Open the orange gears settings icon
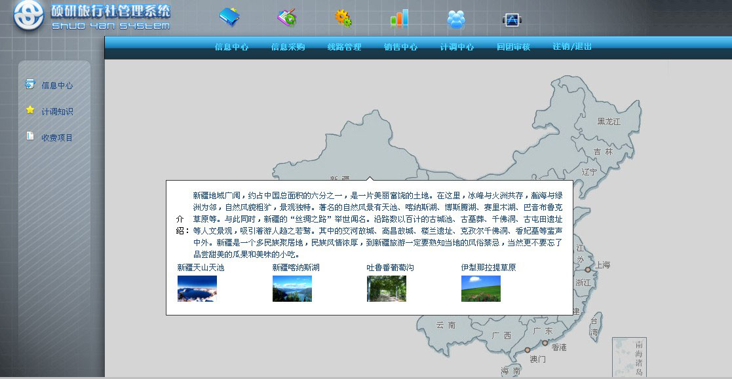Screen dimensions: 732x379 click(x=343, y=18)
